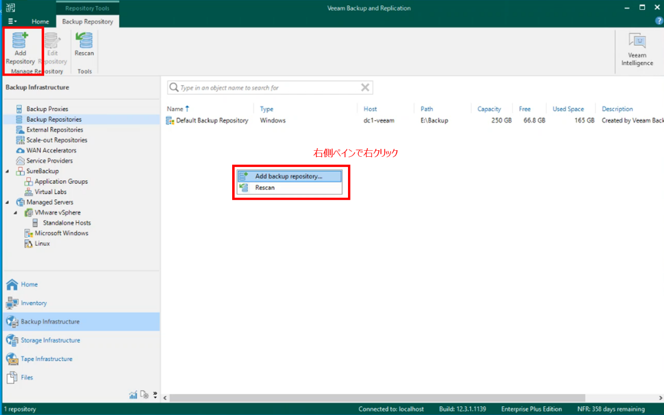Choose Add backup repository from context menu

289,177
